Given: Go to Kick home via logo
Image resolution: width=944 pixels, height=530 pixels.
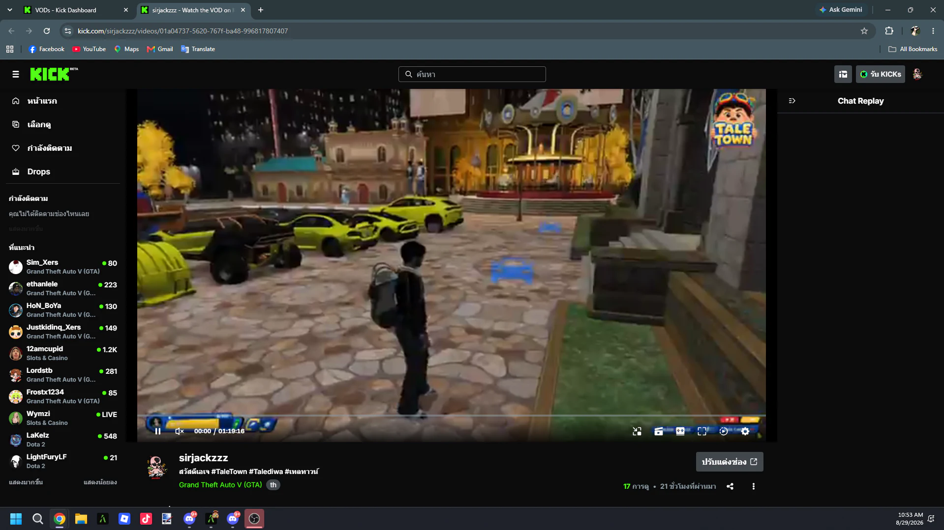Looking at the screenshot, I should [54, 74].
